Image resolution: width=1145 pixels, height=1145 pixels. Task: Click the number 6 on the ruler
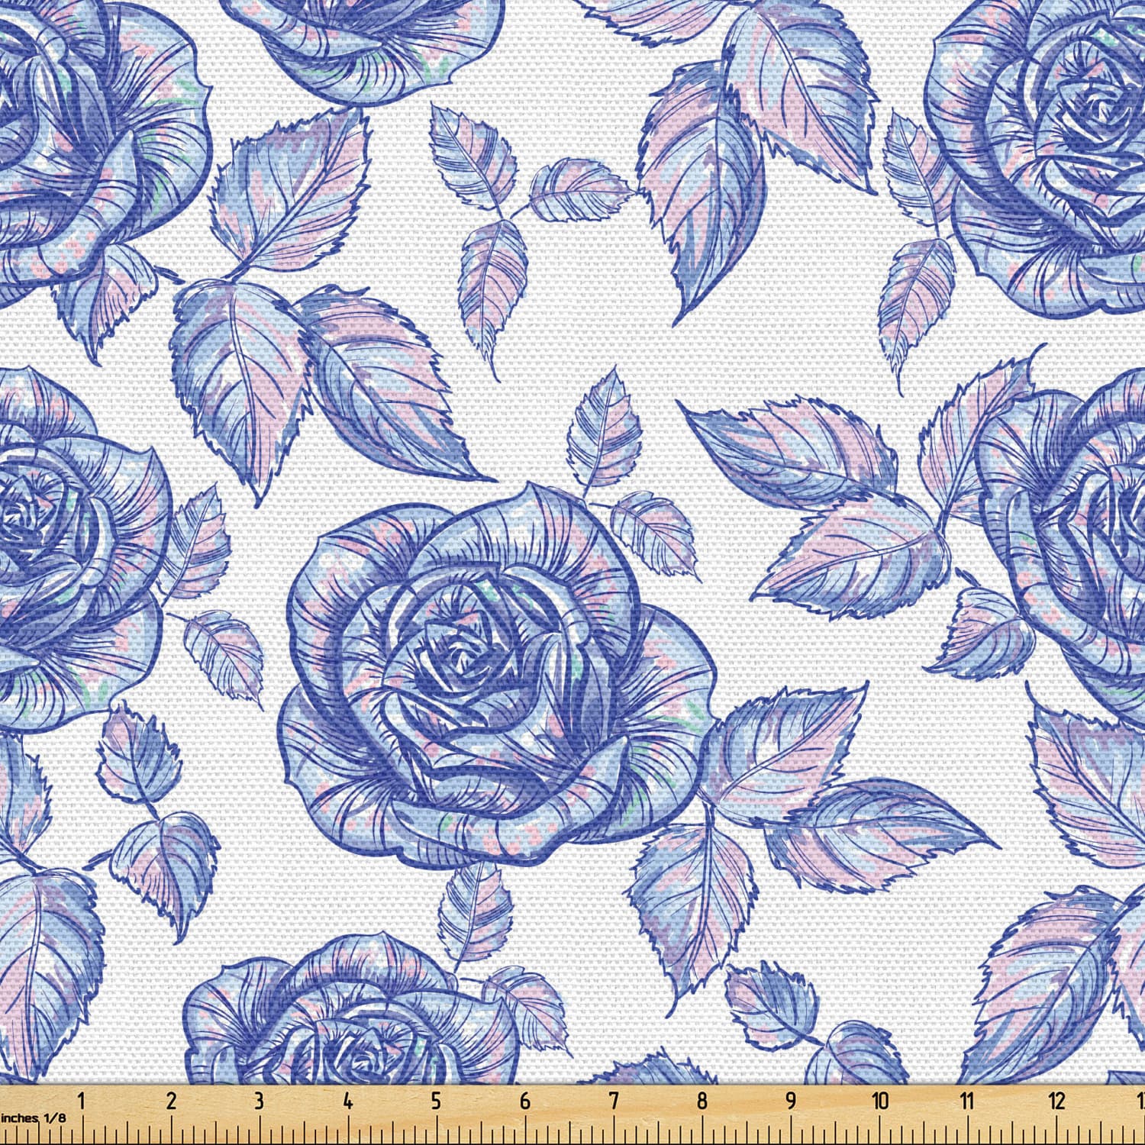click(x=524, y=1101)
